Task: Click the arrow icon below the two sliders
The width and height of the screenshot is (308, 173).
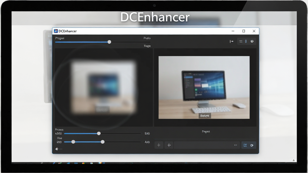Action: point(57,149)
